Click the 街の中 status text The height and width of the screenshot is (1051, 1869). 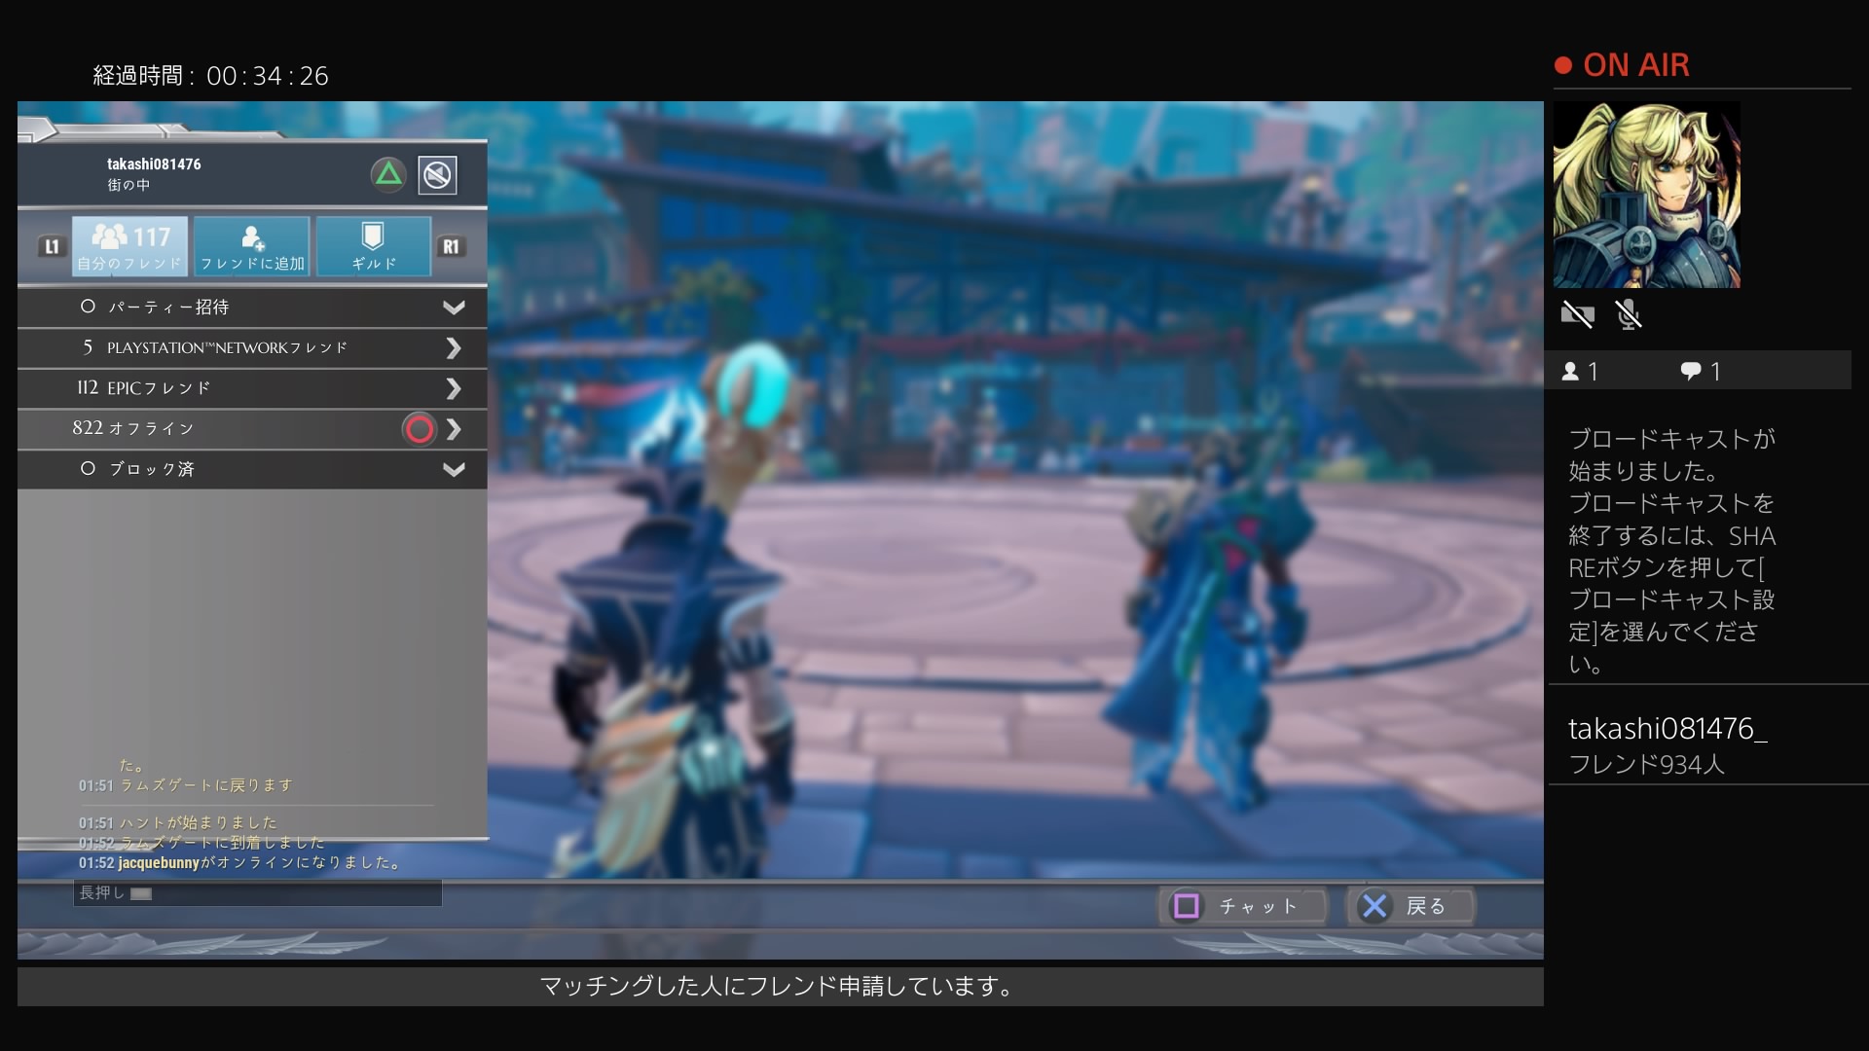point(128,185)
